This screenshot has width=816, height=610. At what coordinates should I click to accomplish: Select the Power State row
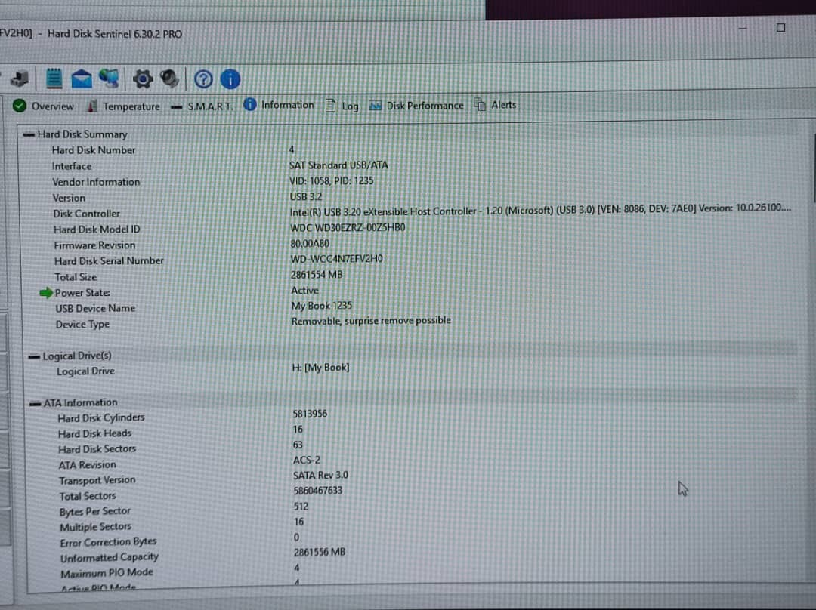(82, 292)
